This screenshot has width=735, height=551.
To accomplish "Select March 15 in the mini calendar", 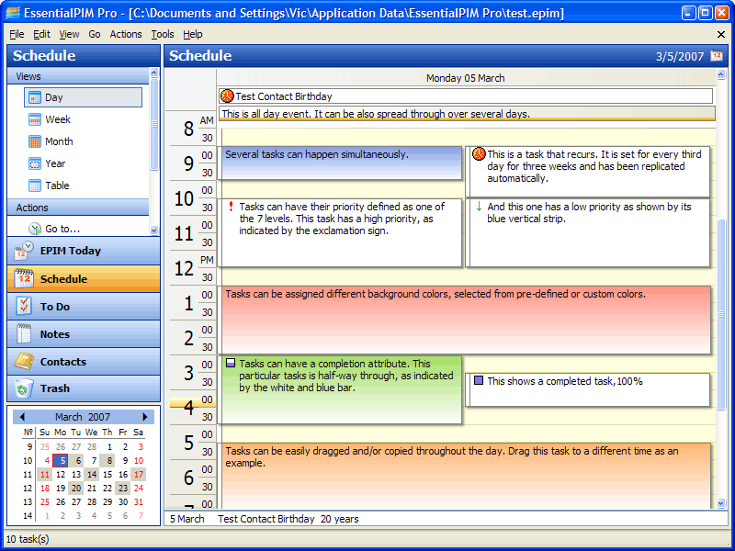I will pyautogui.click(x=107, y=474).
